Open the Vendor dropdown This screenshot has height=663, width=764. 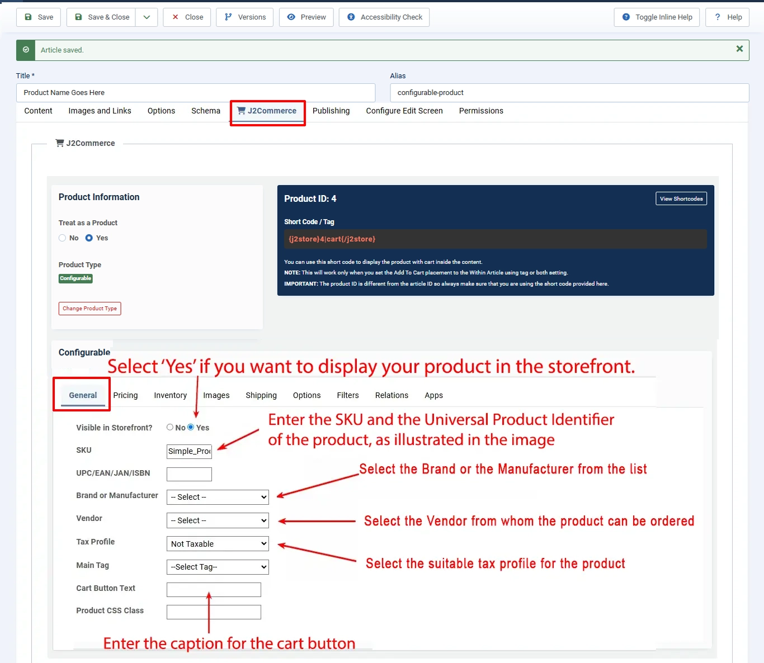218,520
